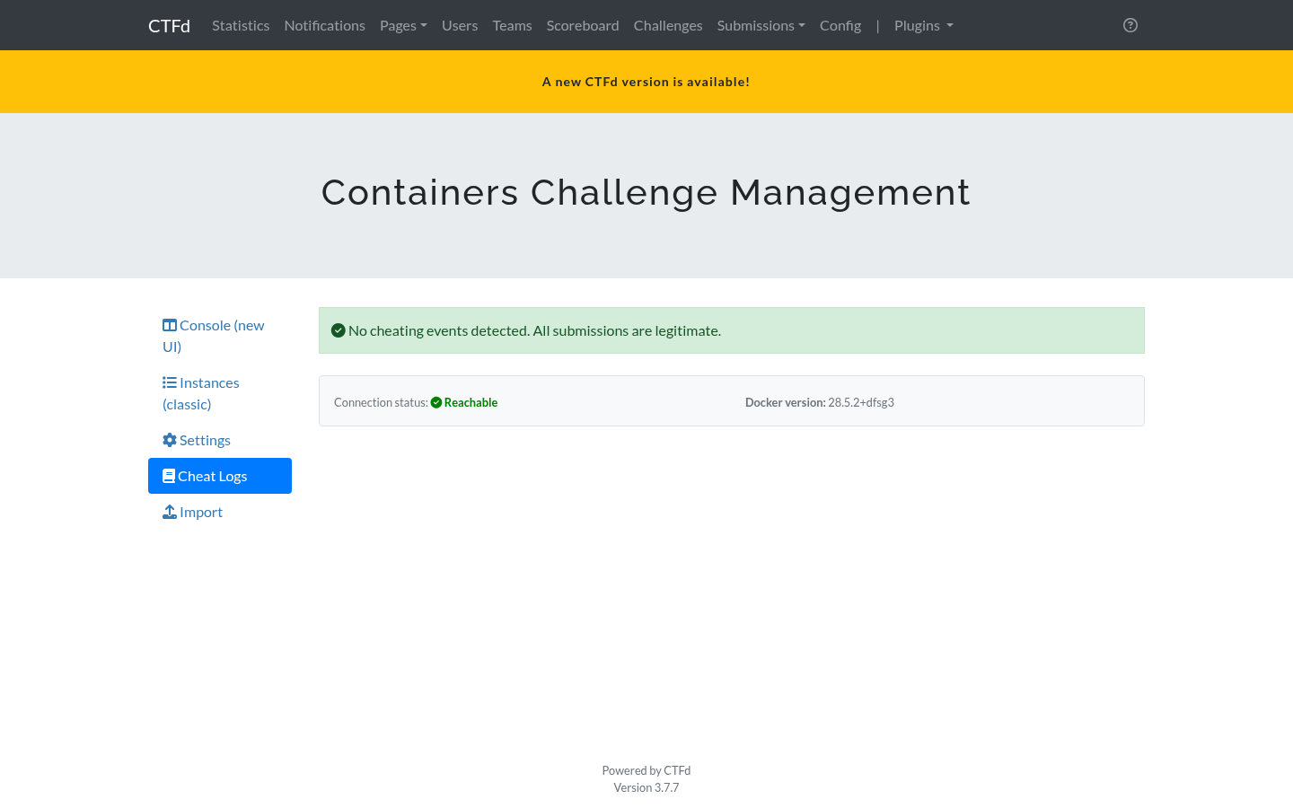
Task: Click the green check icon in alert
Action: point(339,330)
